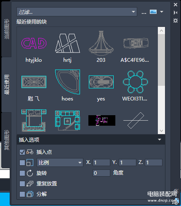Select the rotated rectangle line block
The height and width of the screenshot is (206, 181).
pos(136,121)
